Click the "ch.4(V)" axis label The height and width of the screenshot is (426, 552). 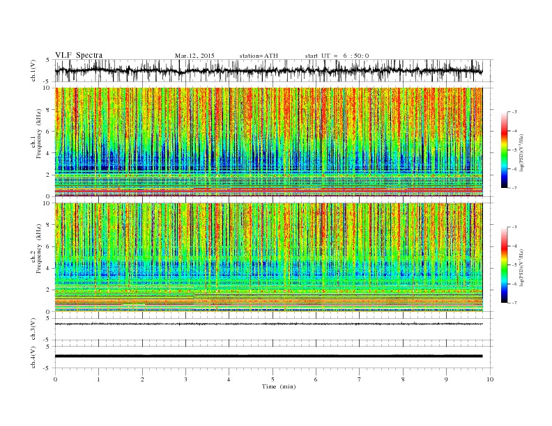point(33,357)
